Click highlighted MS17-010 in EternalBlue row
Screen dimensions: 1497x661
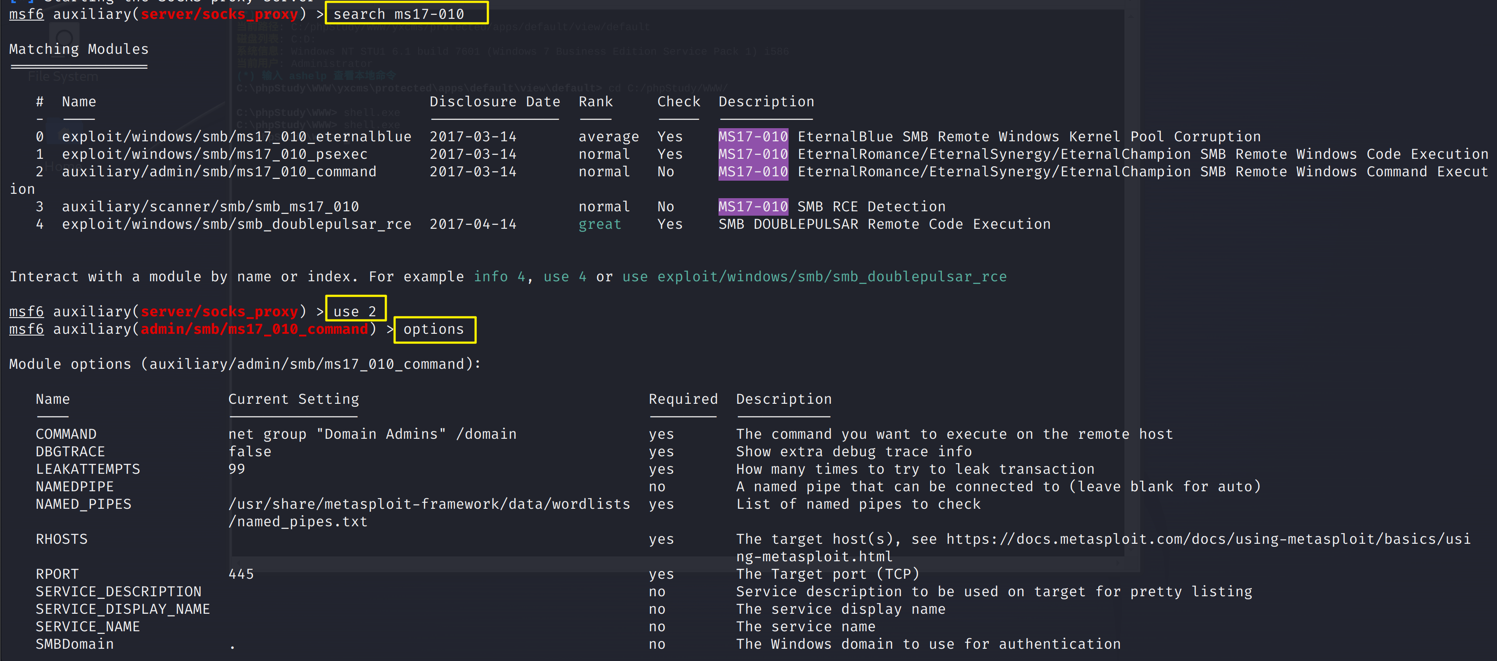(753, 137)
